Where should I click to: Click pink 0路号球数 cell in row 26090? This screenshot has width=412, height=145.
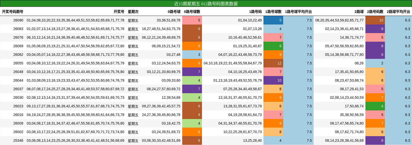coord(192,20)
